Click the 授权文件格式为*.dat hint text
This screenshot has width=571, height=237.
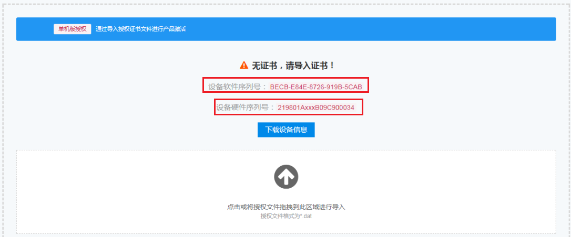[286, 217]
